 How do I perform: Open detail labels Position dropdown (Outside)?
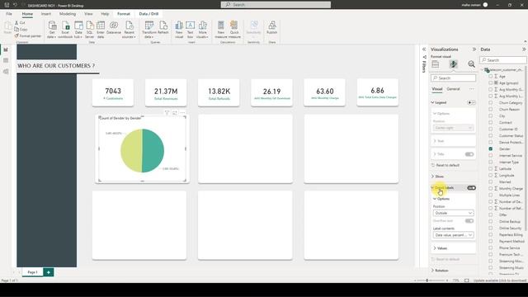click(x=453, y=213)
